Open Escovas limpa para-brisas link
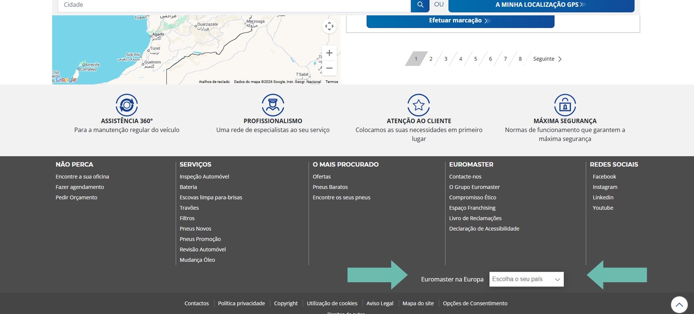This screenshot has height=314, width=694. (x=211, y=197)
